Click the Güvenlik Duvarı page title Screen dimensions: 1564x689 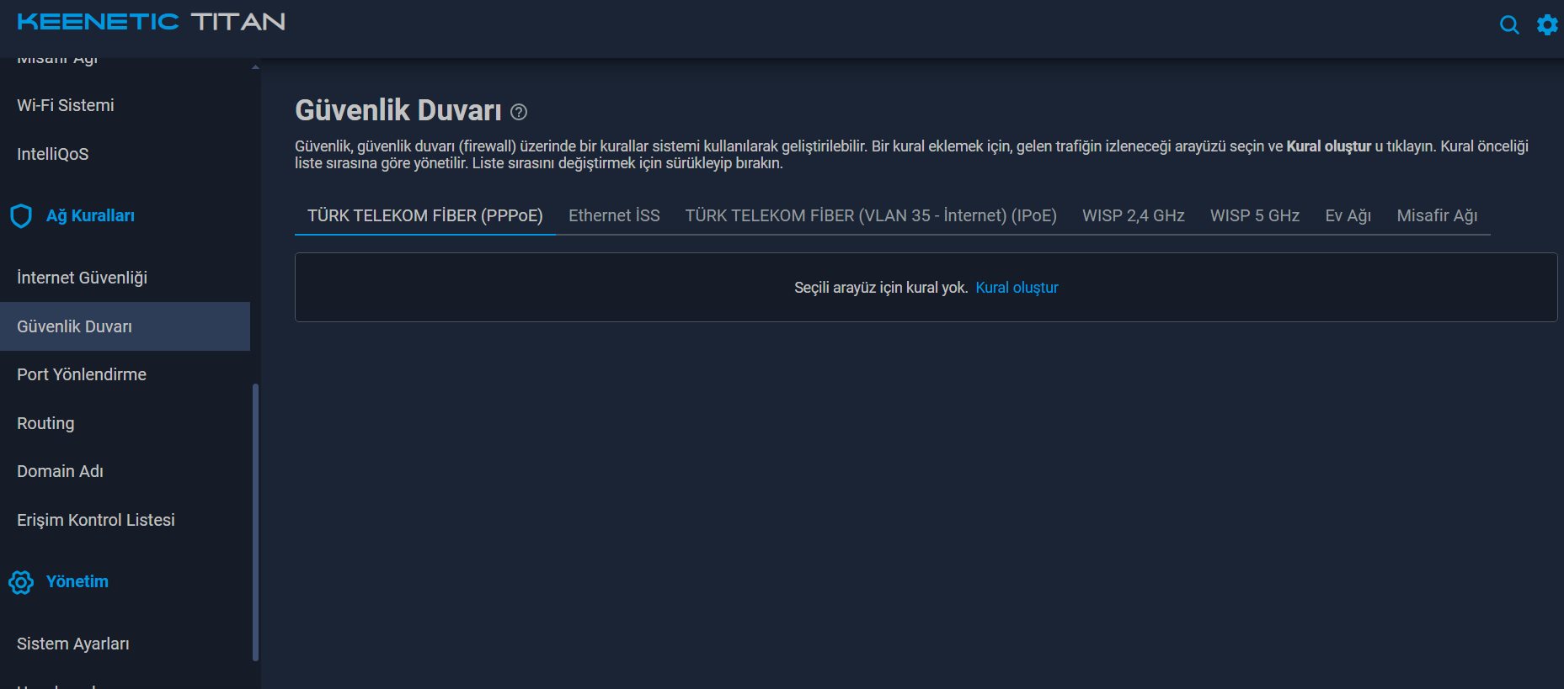coord(398,110)
